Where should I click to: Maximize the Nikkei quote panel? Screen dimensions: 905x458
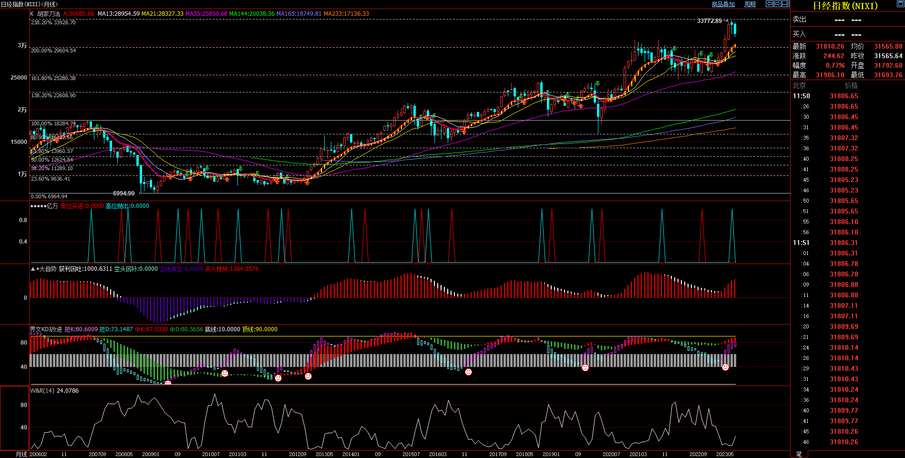click(x=900, y=4)
